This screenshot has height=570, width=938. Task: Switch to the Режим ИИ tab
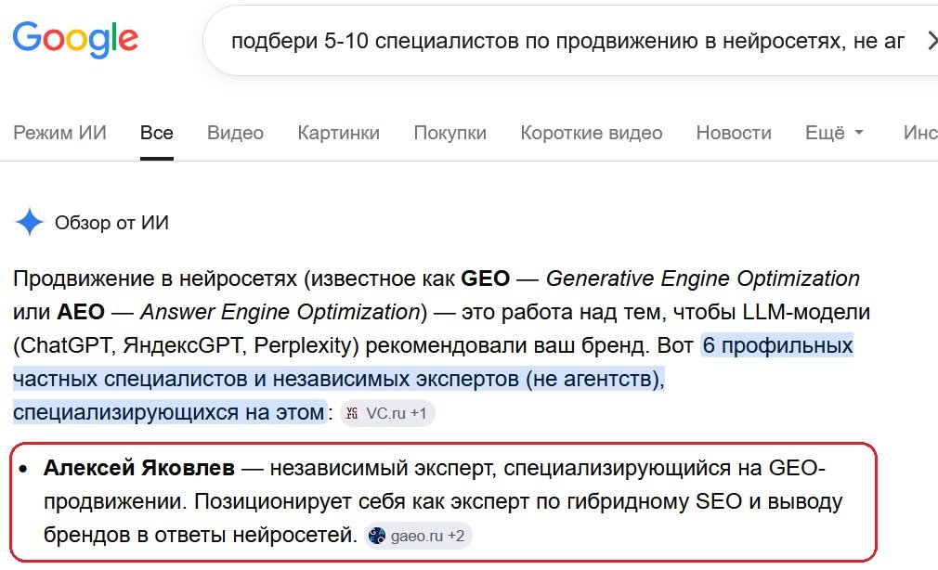tap(59, 133)
